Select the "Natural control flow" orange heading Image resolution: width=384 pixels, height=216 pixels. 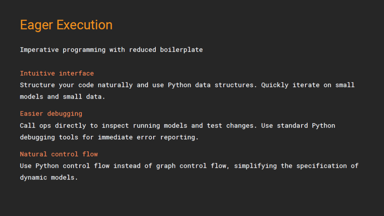(59, 154)
